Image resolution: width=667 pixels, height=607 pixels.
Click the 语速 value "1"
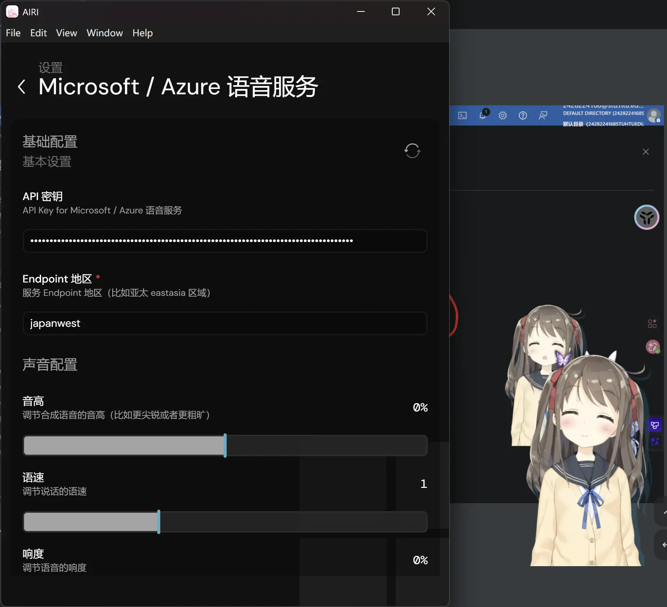424,484
